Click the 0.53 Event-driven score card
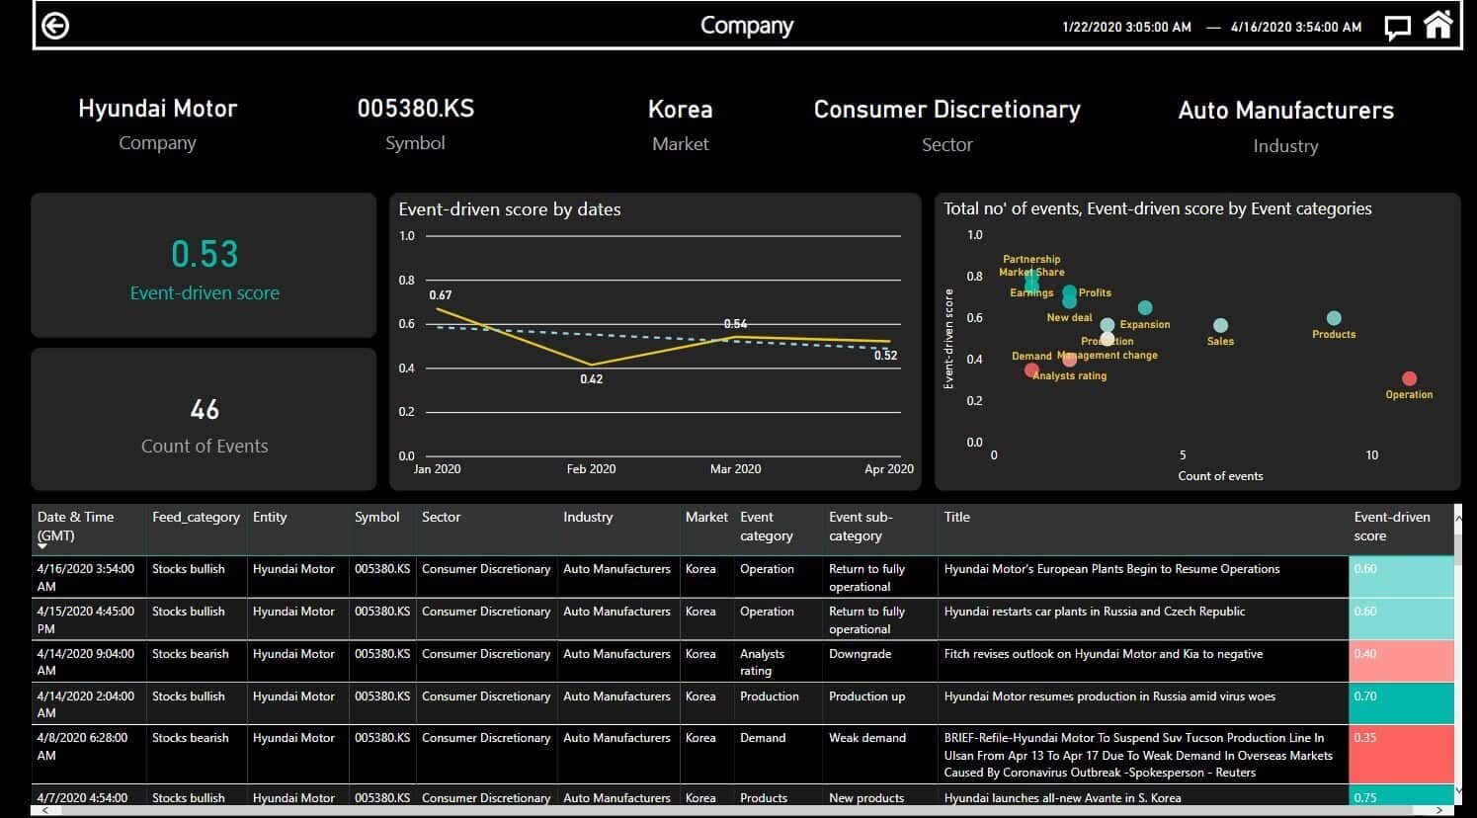The height and width of the screenshot is (818, 1477). [204, 266]
